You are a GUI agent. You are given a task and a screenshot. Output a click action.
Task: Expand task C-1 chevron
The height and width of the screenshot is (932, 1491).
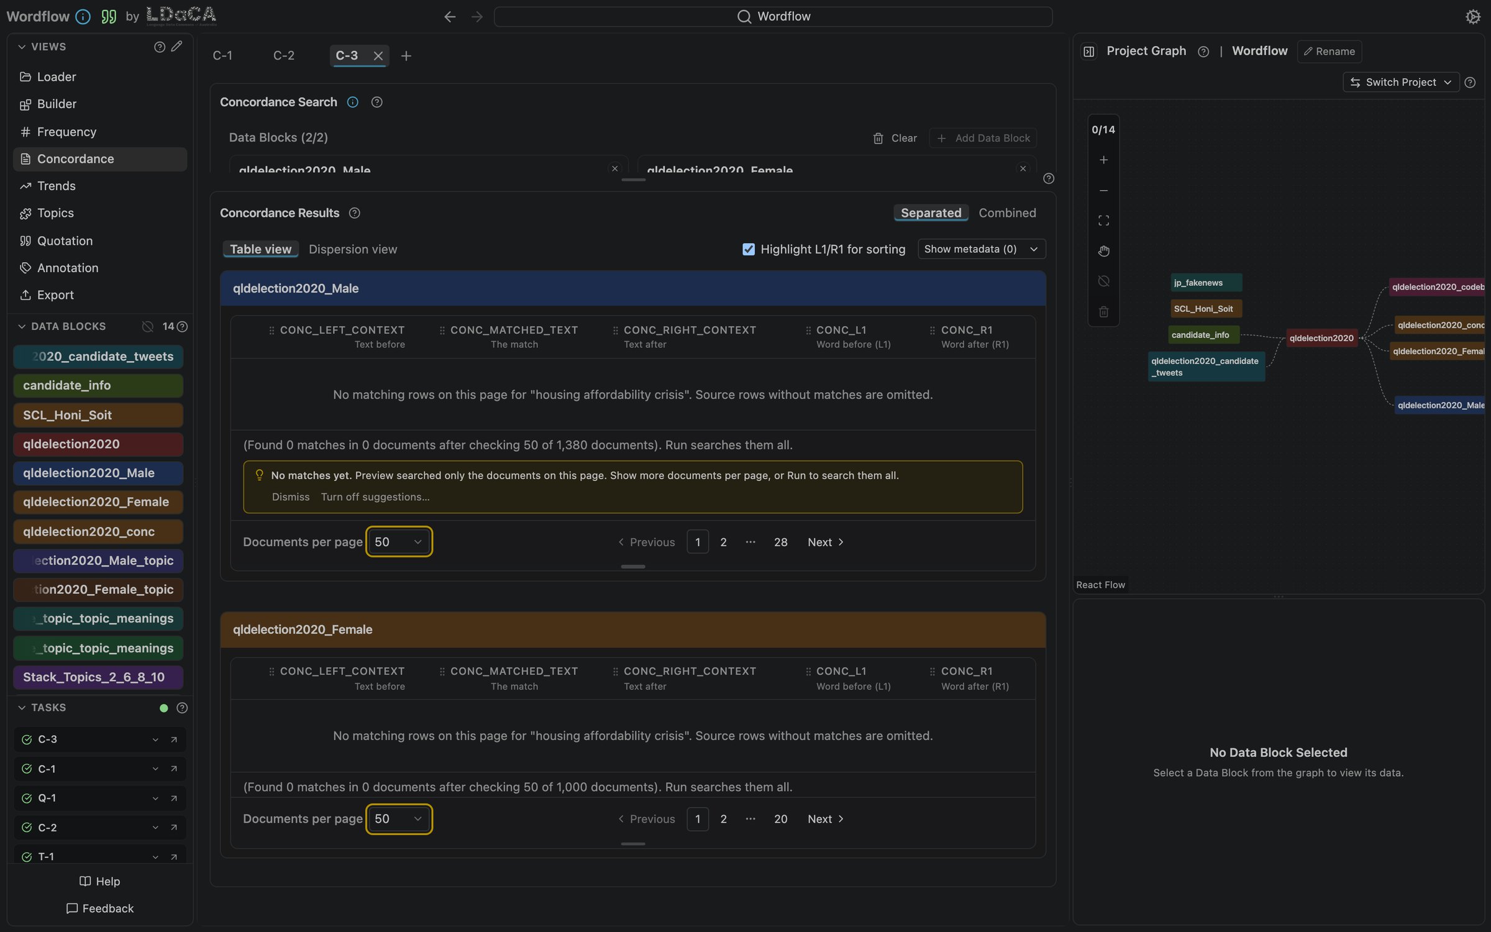155,769
